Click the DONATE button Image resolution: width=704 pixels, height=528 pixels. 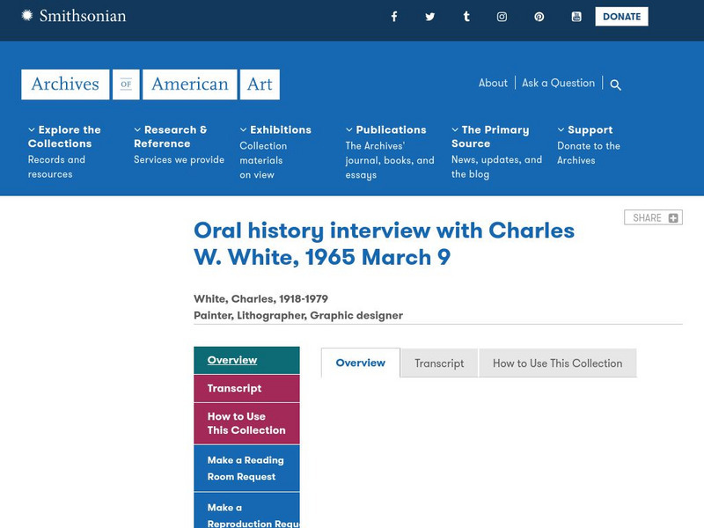[621, 16]
